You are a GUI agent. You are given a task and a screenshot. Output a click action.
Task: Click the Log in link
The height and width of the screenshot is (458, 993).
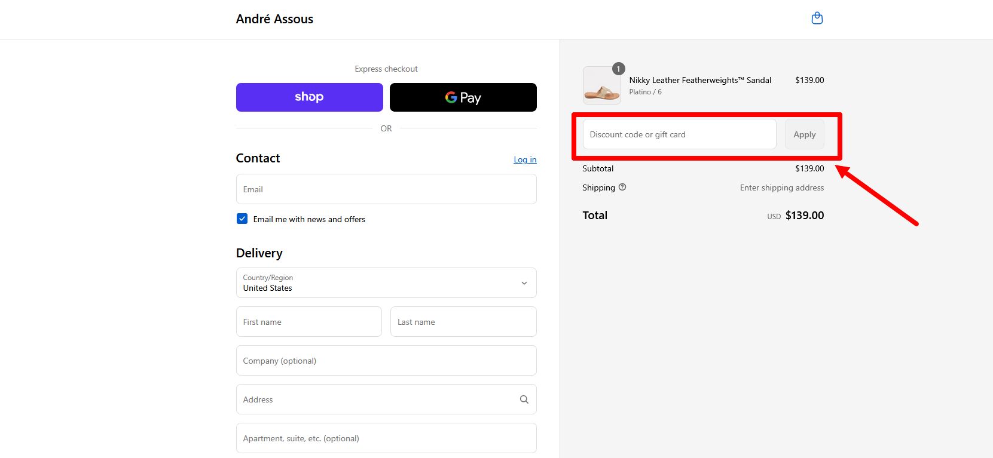point(525,159)
